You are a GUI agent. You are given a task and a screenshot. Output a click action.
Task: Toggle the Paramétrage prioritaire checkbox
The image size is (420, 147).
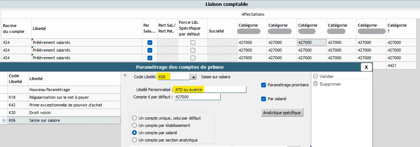[x=263, y=85]
